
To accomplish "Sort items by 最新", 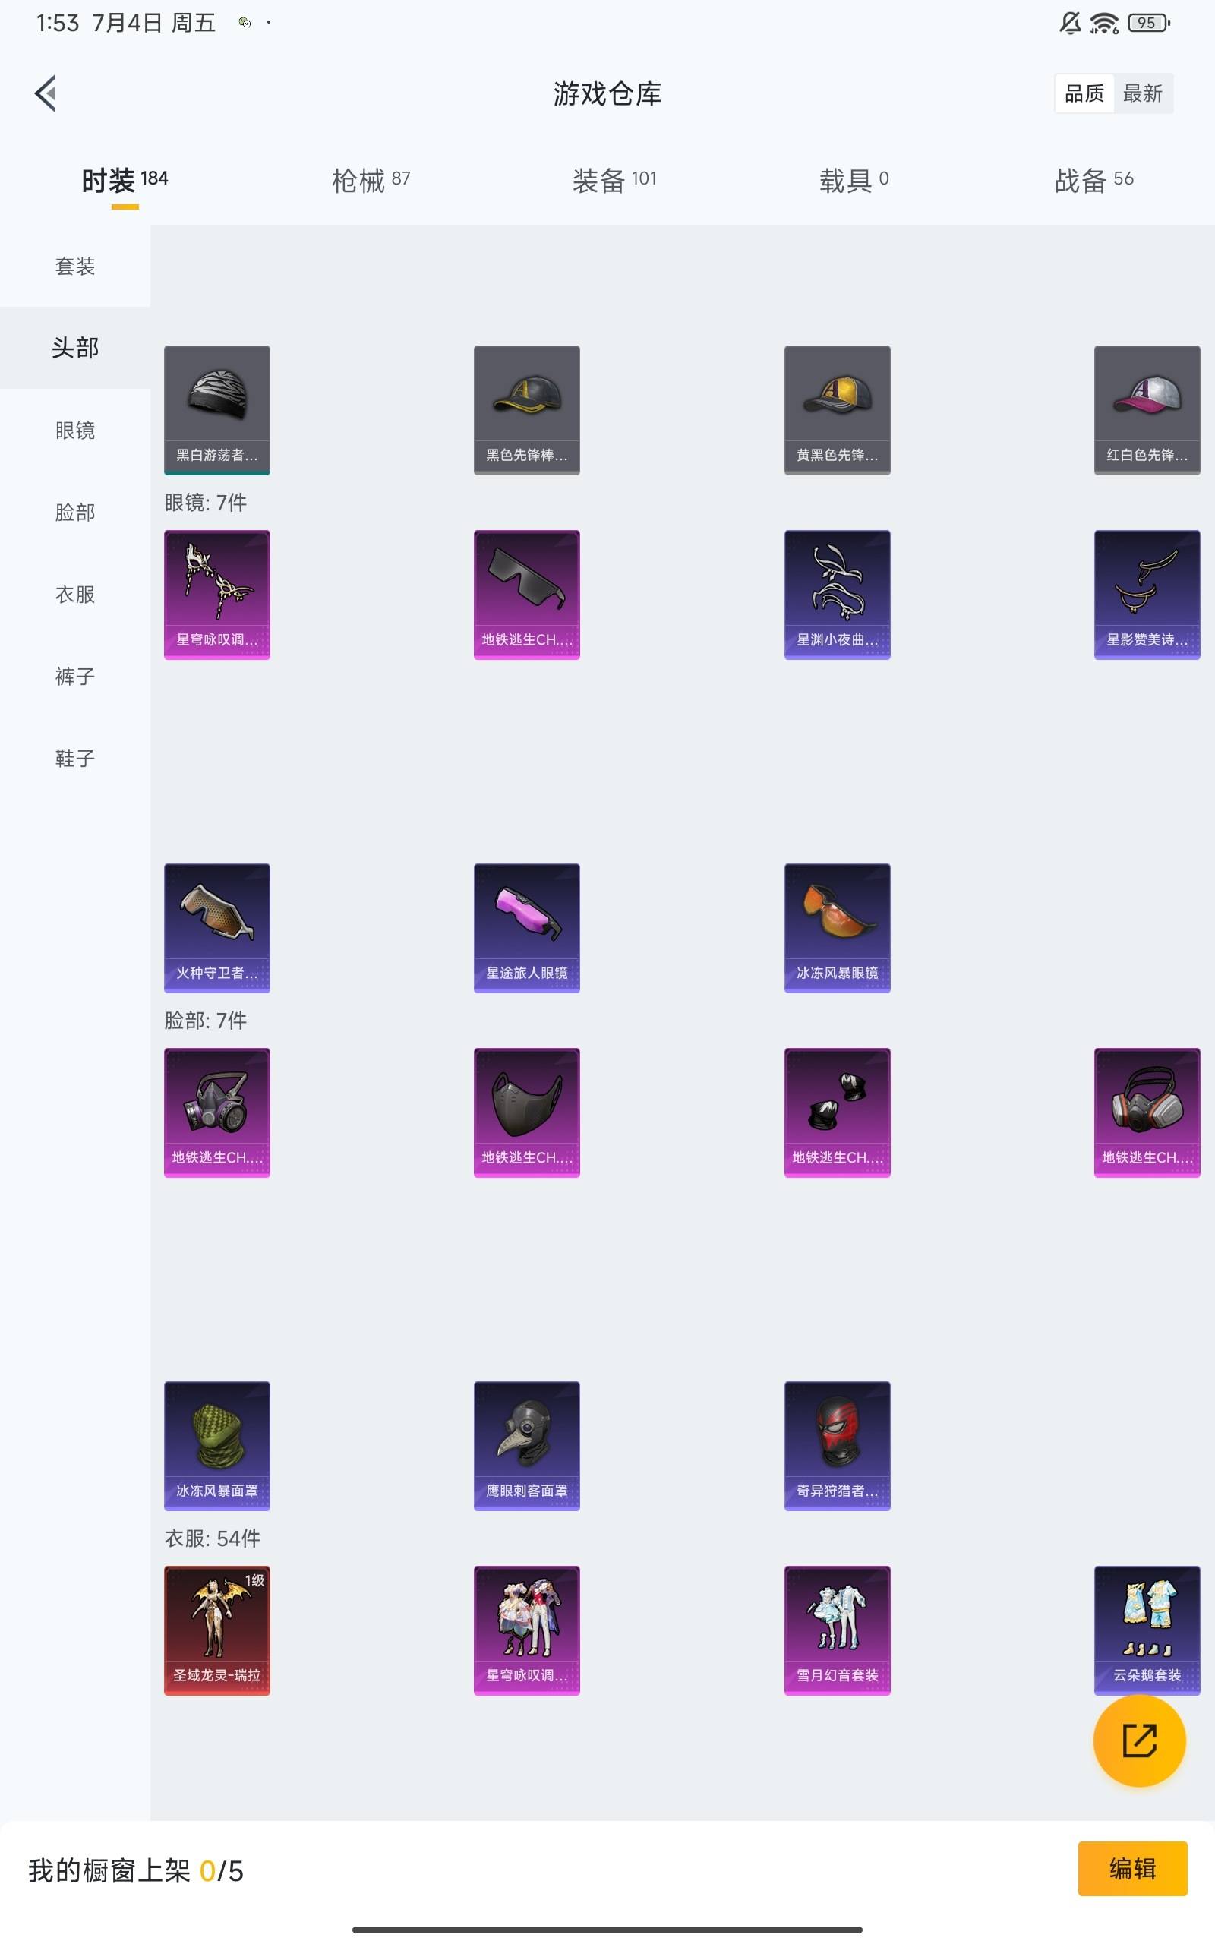I will pyautogui.click(x=1143, y=94).
